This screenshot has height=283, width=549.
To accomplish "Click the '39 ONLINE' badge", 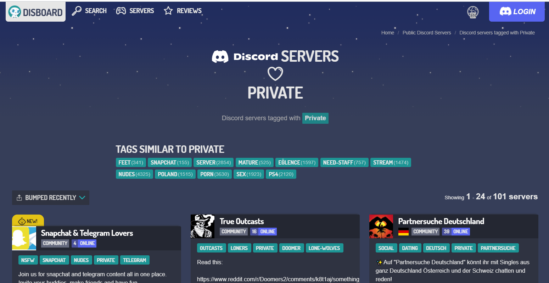I will click(x=456, y=232).
